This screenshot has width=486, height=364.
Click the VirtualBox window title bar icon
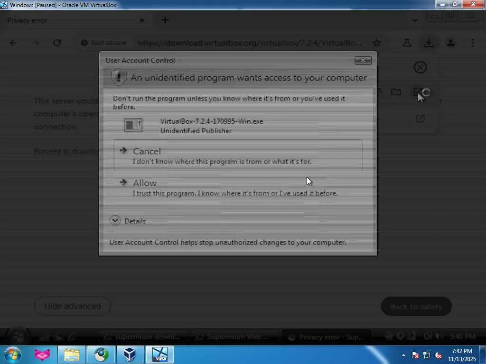[4, 5]
